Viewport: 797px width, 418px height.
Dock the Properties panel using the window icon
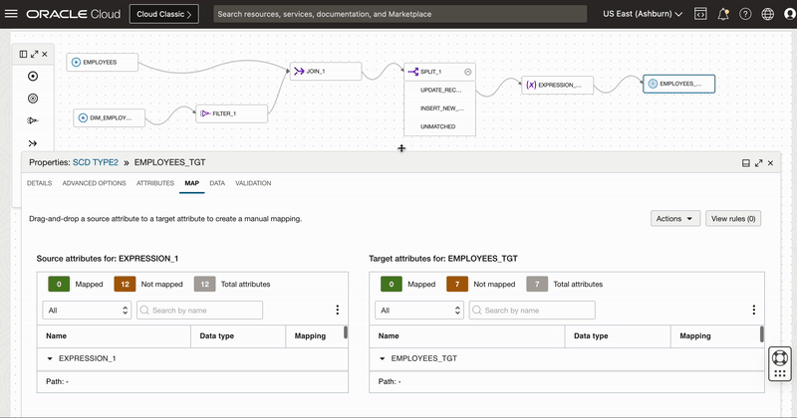(x=745, y=163)
